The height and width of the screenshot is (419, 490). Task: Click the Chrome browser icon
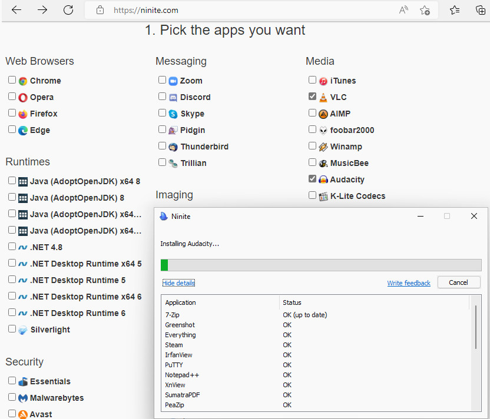[x=23, y=81]
